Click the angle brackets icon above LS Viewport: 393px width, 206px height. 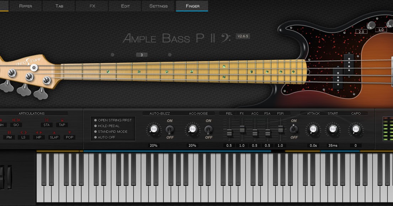tap(23, 132)
